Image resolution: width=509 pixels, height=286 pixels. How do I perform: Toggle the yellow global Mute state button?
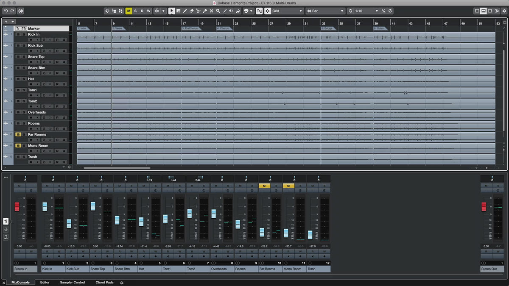tap(129, 11)
